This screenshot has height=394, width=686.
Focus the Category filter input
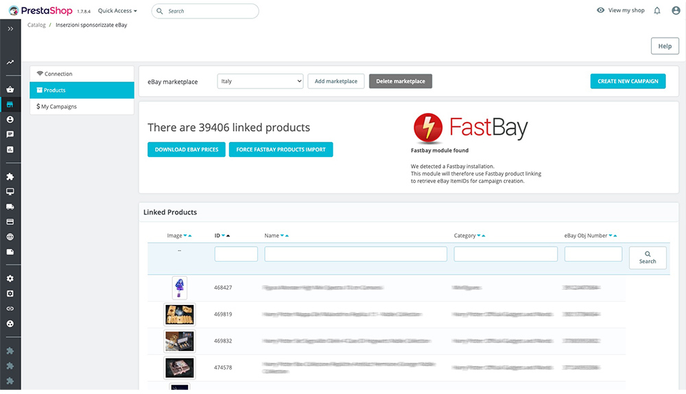[506, 254]
